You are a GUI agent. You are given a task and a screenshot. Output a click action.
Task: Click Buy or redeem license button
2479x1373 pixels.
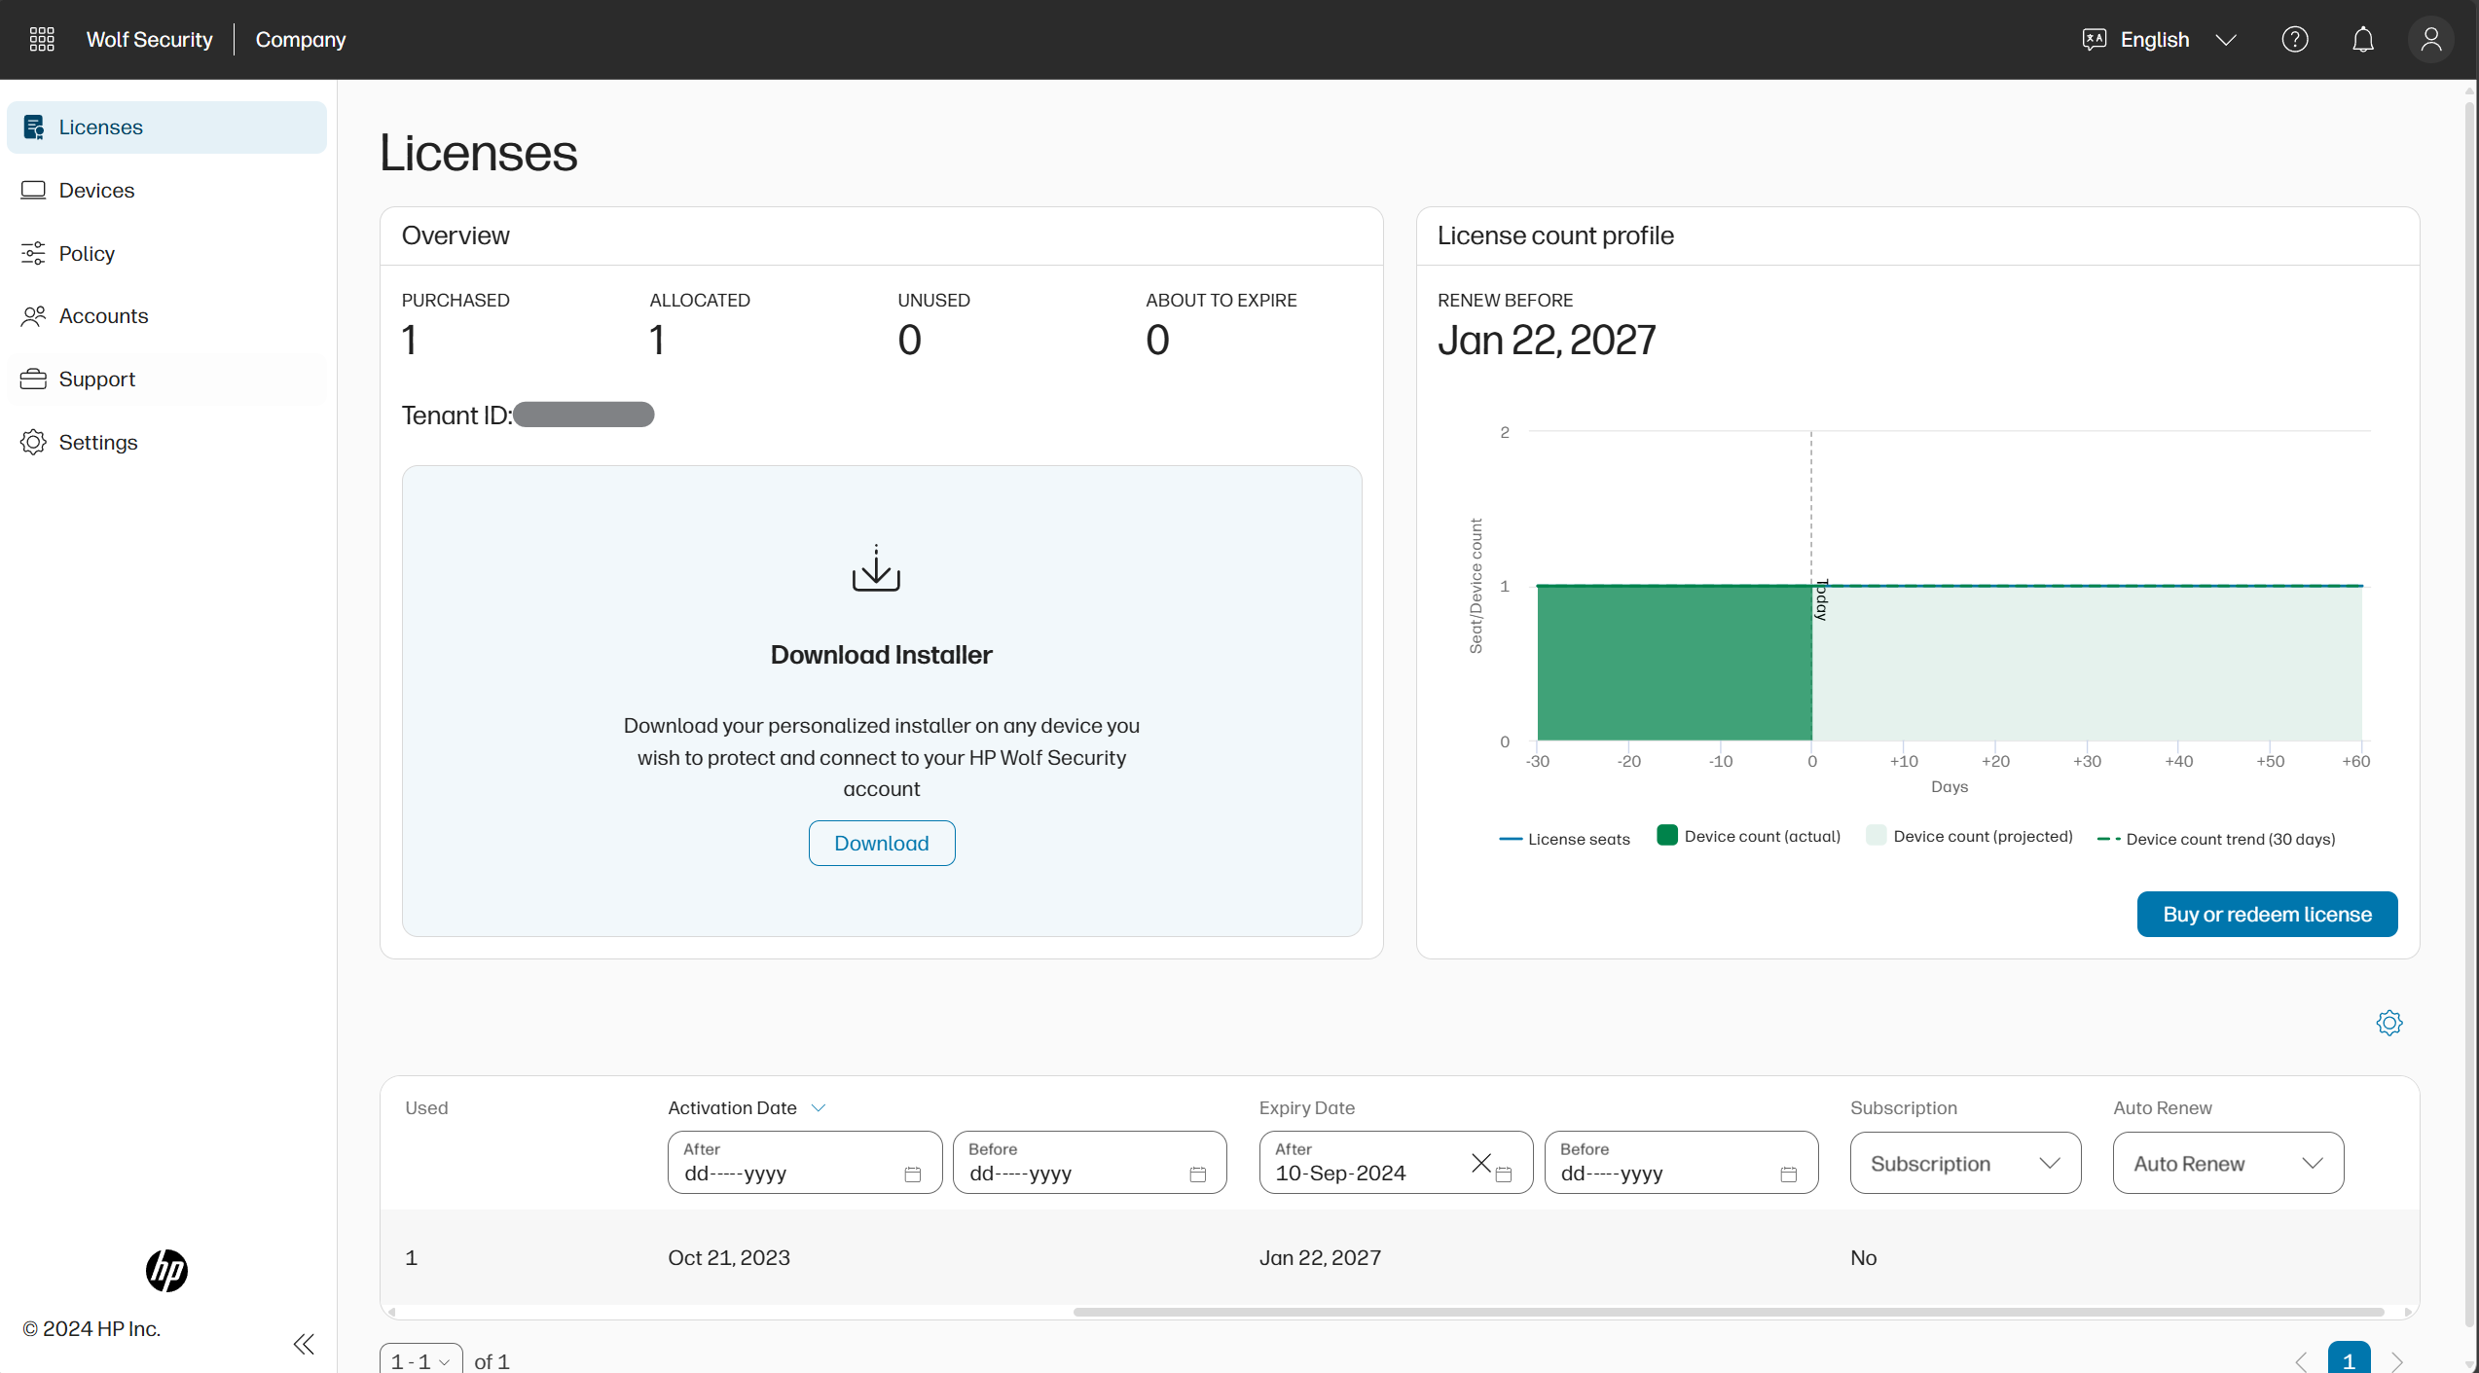click(x=2267, y=914)
